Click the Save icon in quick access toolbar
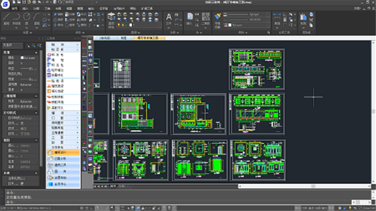This screenshot has width=376, height=211. click(24, 2)
